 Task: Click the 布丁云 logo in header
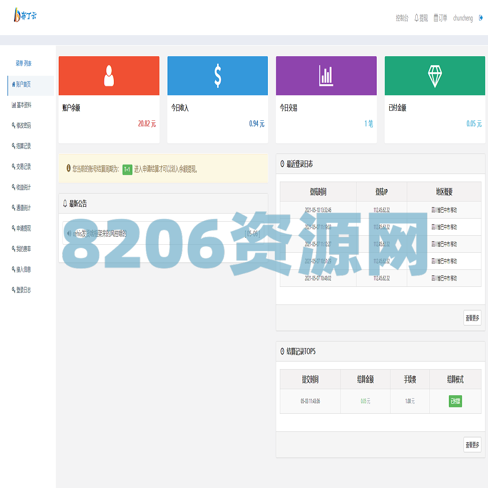tap(25, 16)
